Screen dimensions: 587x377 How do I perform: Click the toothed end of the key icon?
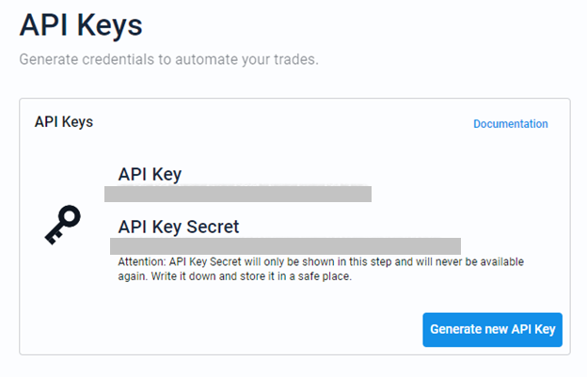pyautogui.click(x=53, y=237)
